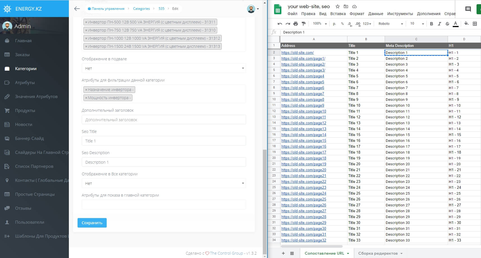481x258 pixels.
Task: Open the text color picker
Action: click(456, 24)
